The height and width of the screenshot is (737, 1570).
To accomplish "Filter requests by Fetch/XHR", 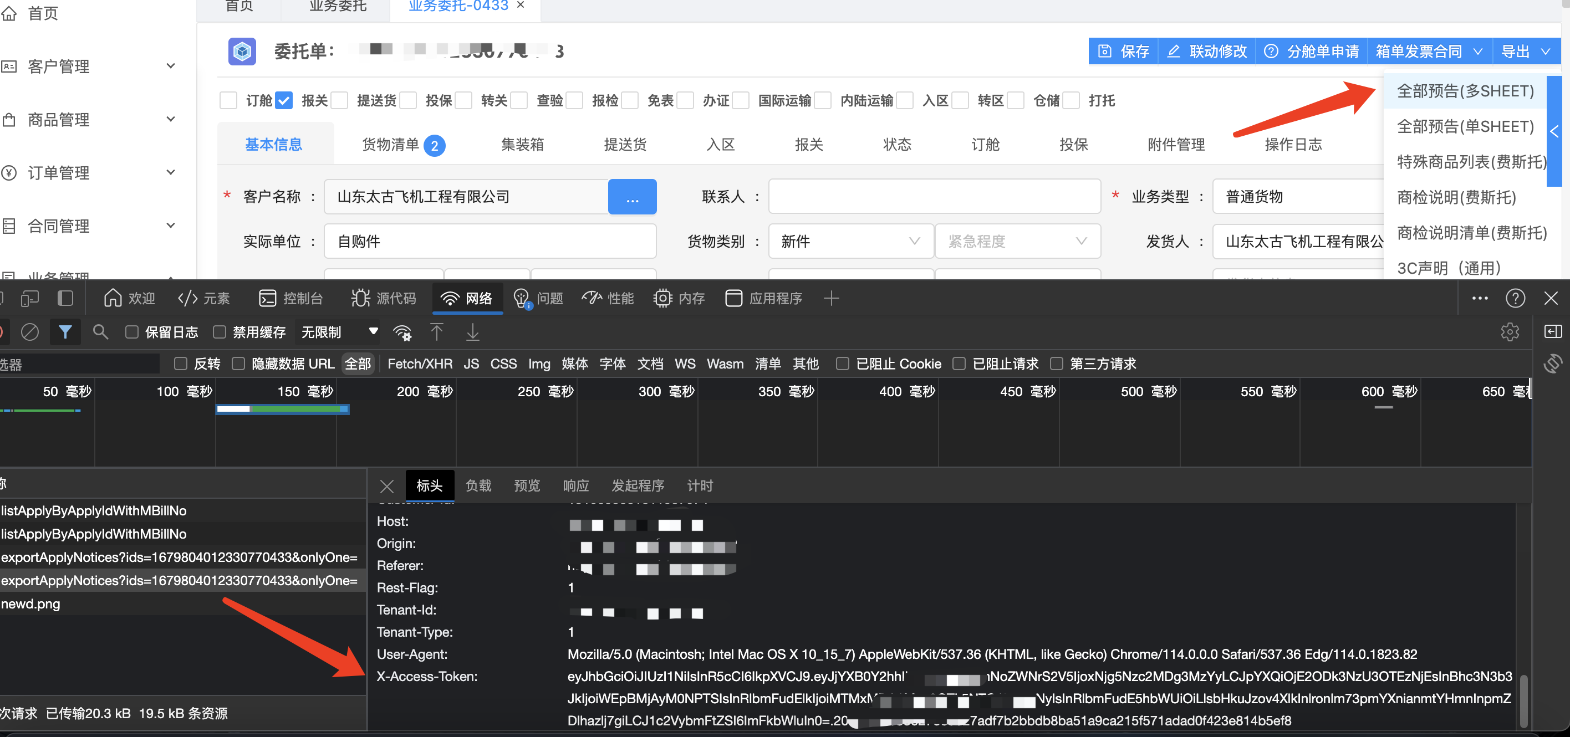I will click(x=420, y=364).
